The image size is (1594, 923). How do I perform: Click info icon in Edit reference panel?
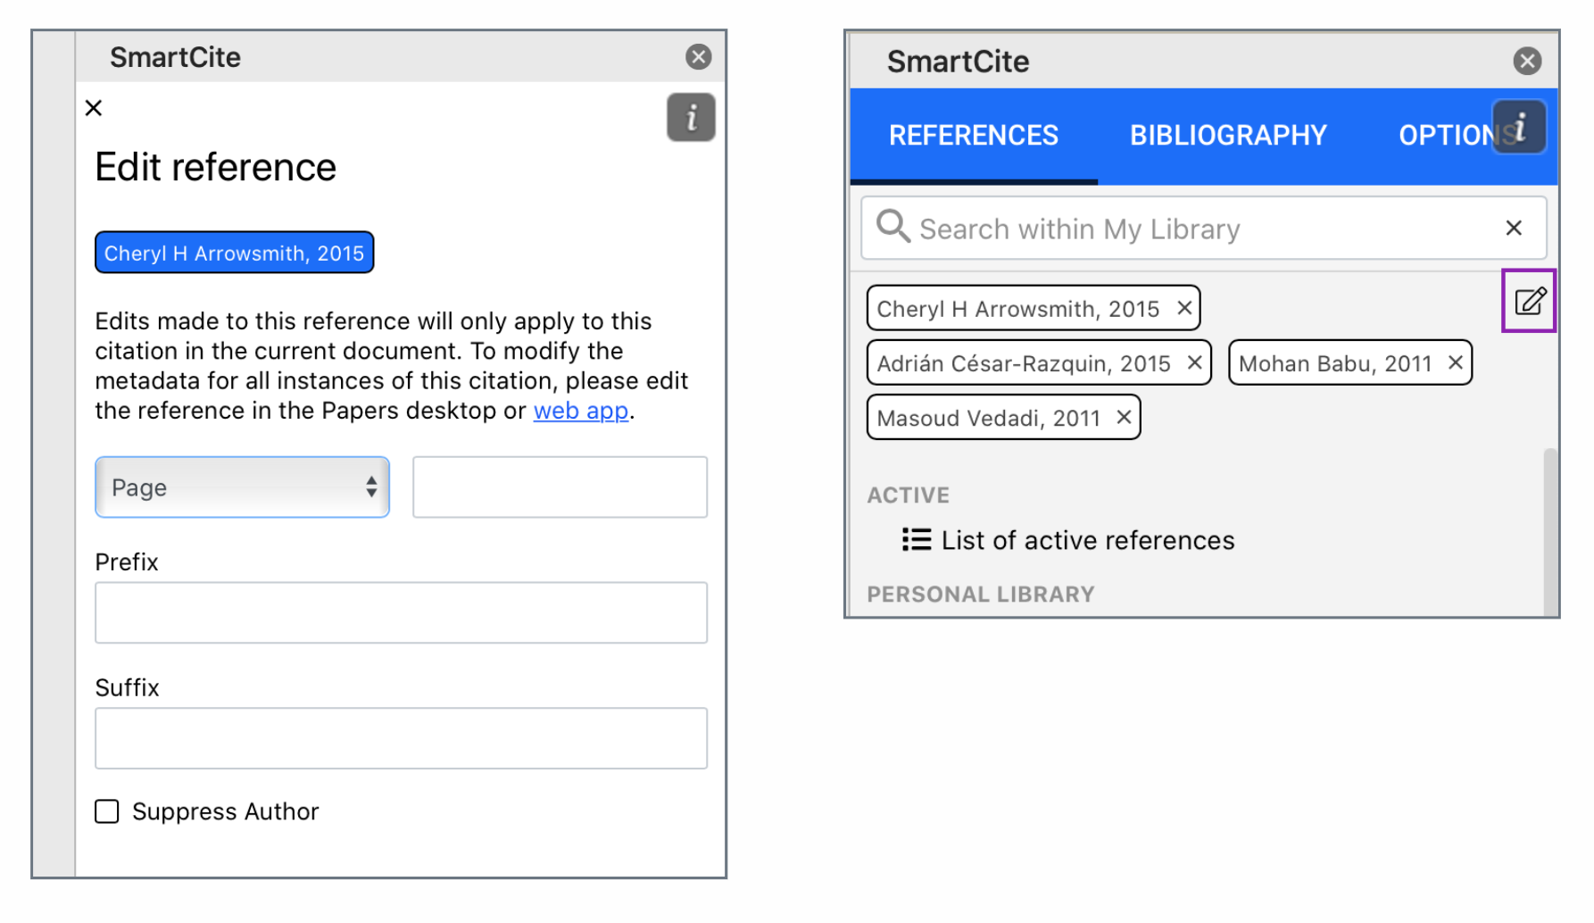click(x=691, y=118)
